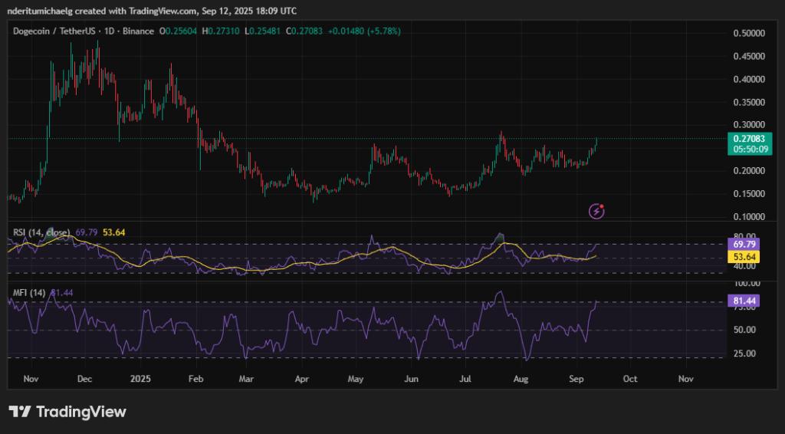Image resolution: width=785 pixels, height=434 pixels.
Task: Open the RSI (14, close) indicator legend
Action: tap(41, 232)
